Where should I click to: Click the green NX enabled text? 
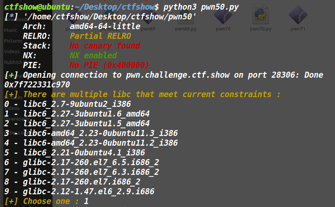[93, 56]
